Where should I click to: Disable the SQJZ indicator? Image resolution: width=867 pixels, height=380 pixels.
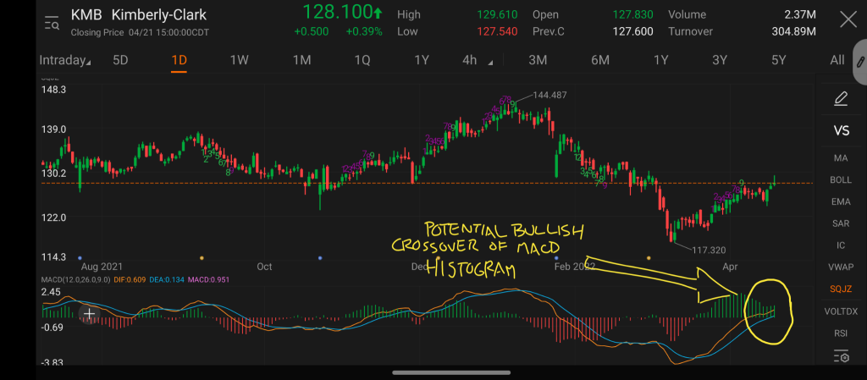click(841, 289)
